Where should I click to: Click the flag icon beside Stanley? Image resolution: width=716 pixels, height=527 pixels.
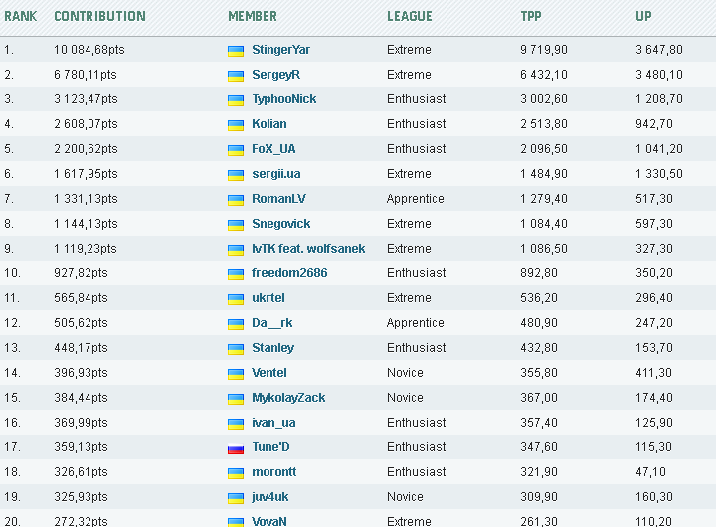tap(236, 350)
